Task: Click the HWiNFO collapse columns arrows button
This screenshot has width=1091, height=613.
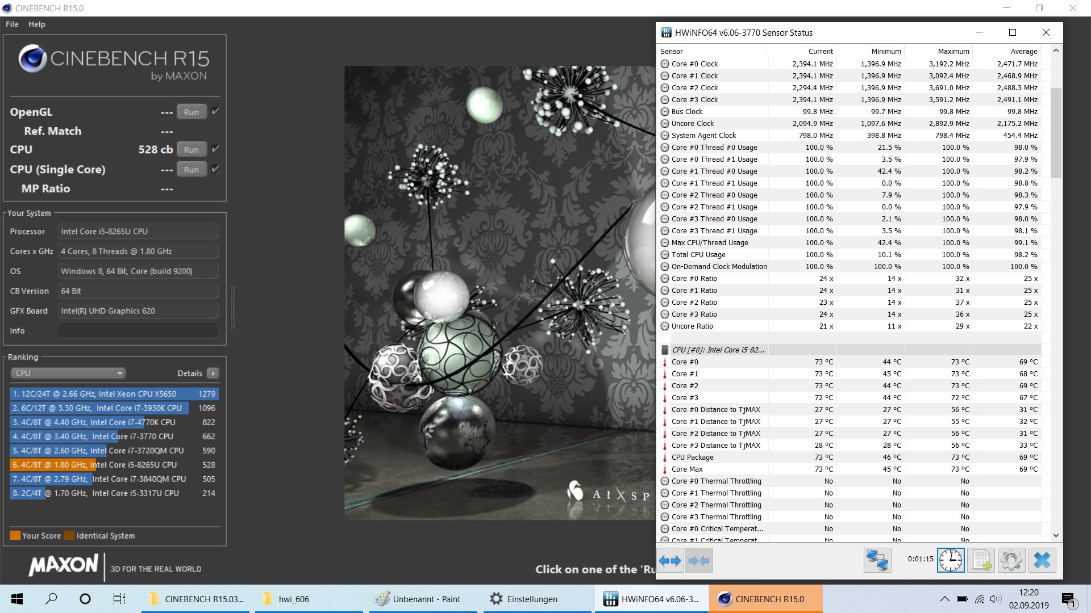Action: (x=699, y=561)
